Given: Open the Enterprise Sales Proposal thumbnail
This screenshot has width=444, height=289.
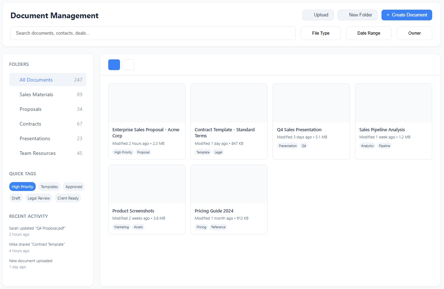Looking at the screenshot, I should [x=147, y=103].
